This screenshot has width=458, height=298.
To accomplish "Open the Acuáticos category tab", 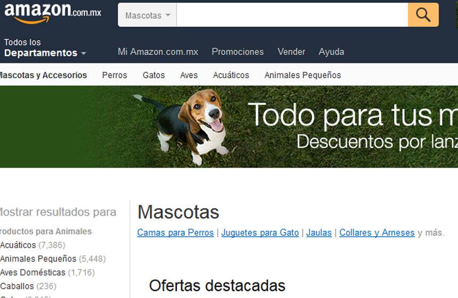I will click(x=231, y=75).
